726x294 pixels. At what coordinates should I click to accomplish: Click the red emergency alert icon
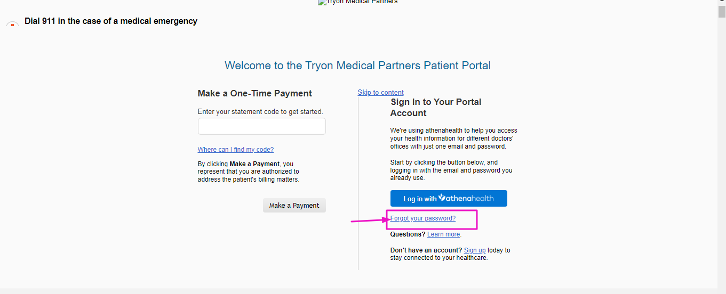[x=12, y=24]
